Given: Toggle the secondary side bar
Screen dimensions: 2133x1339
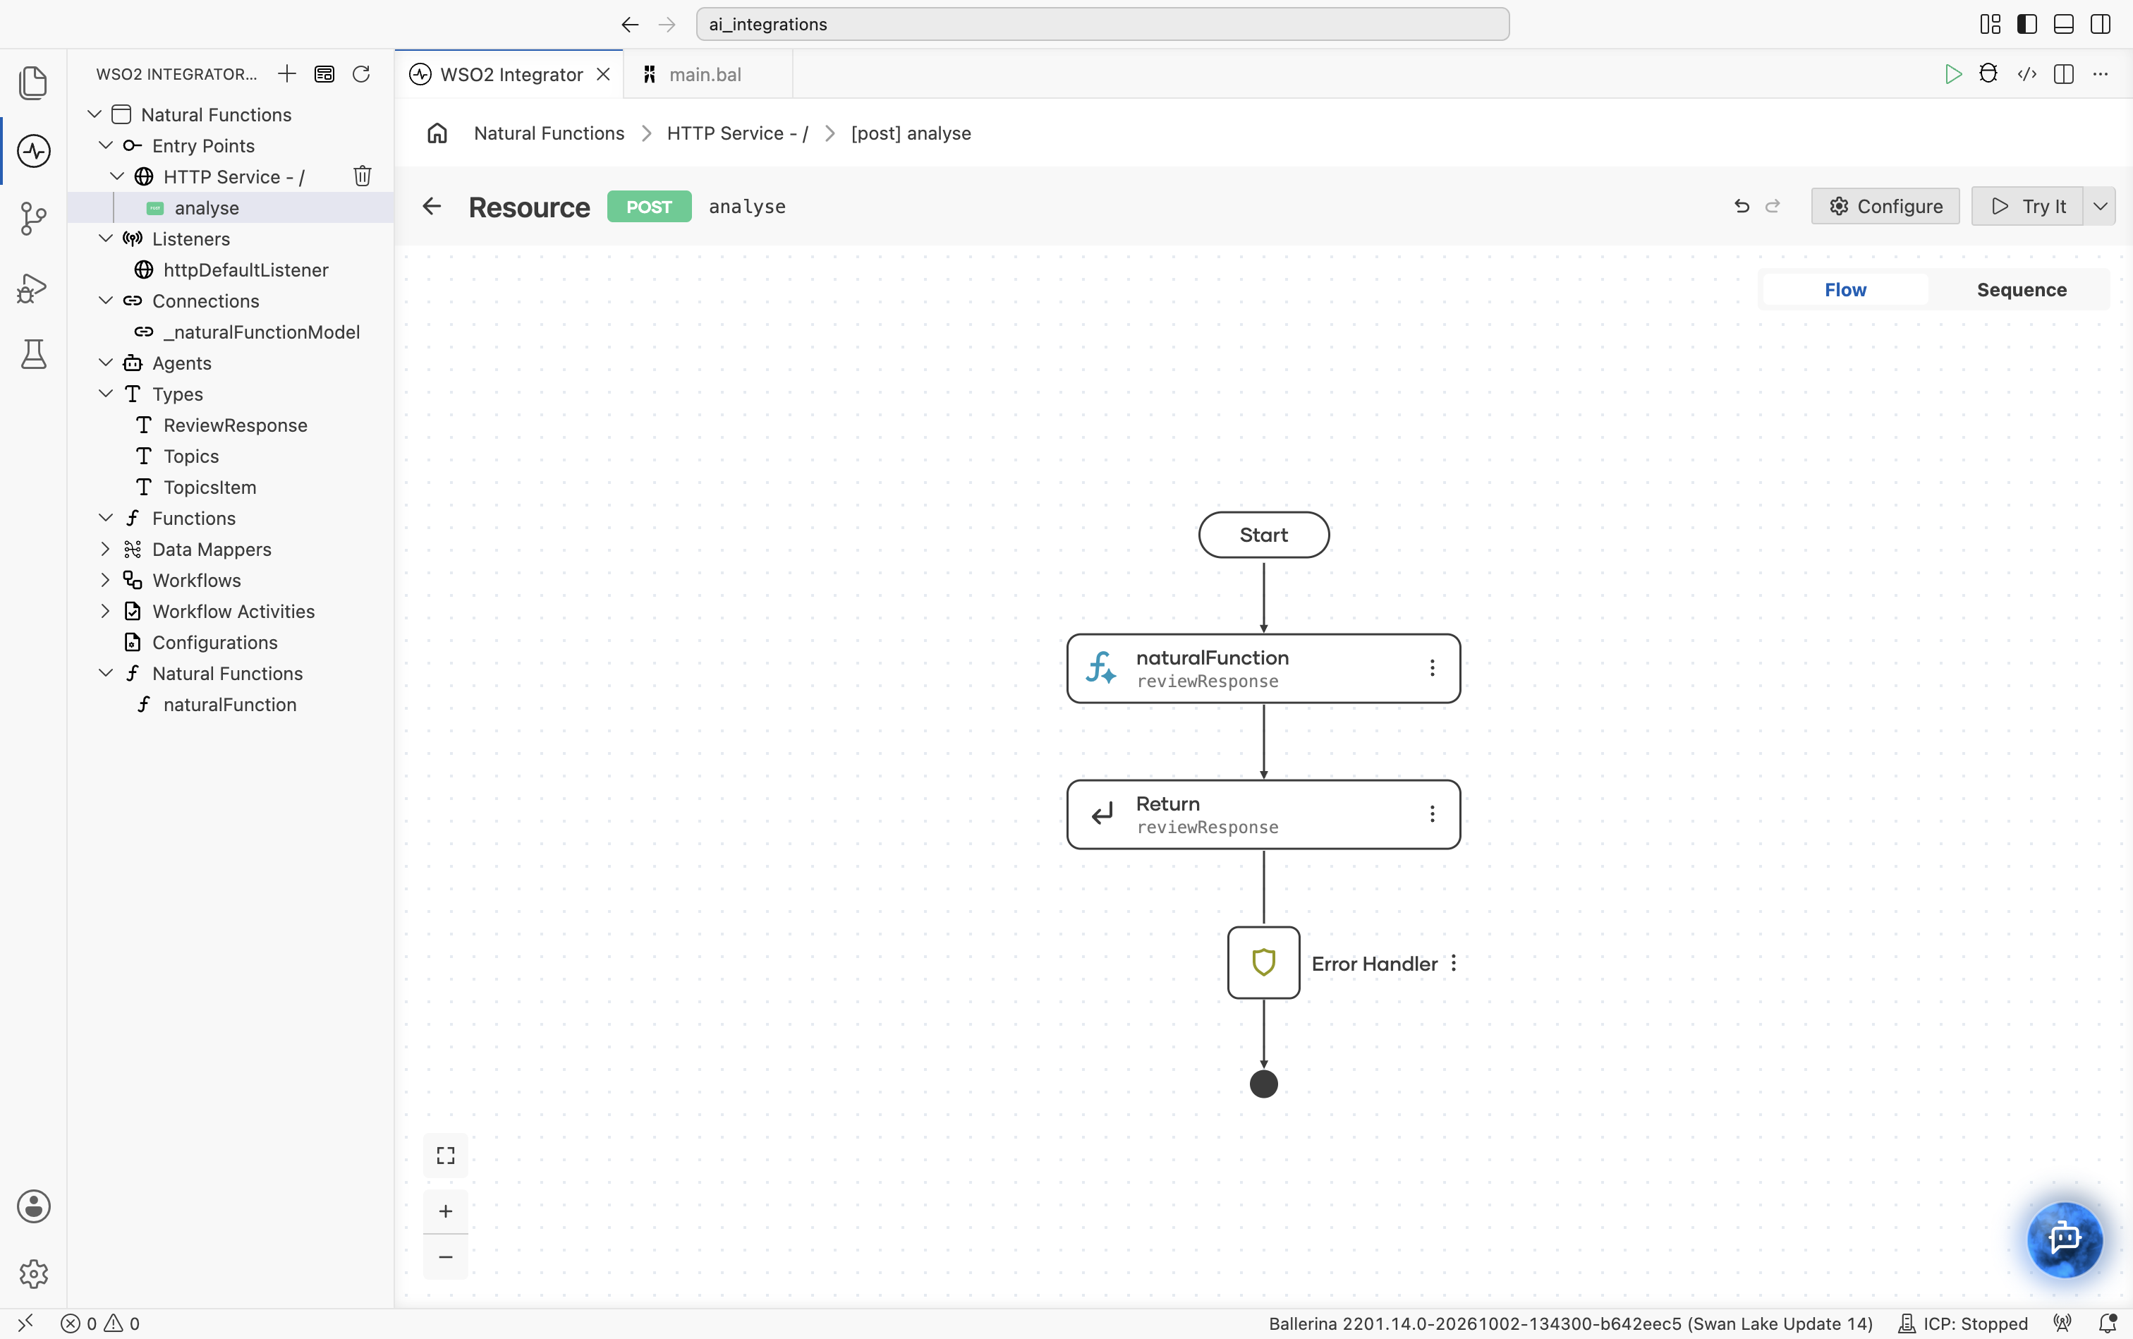Looking at the screenshot, I should [2101, 24].
